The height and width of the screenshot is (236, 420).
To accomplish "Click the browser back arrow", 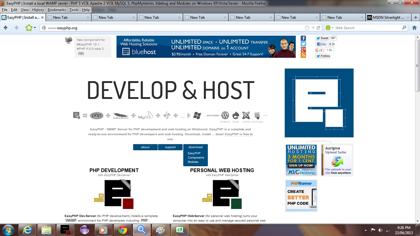I will coord(6,28).
